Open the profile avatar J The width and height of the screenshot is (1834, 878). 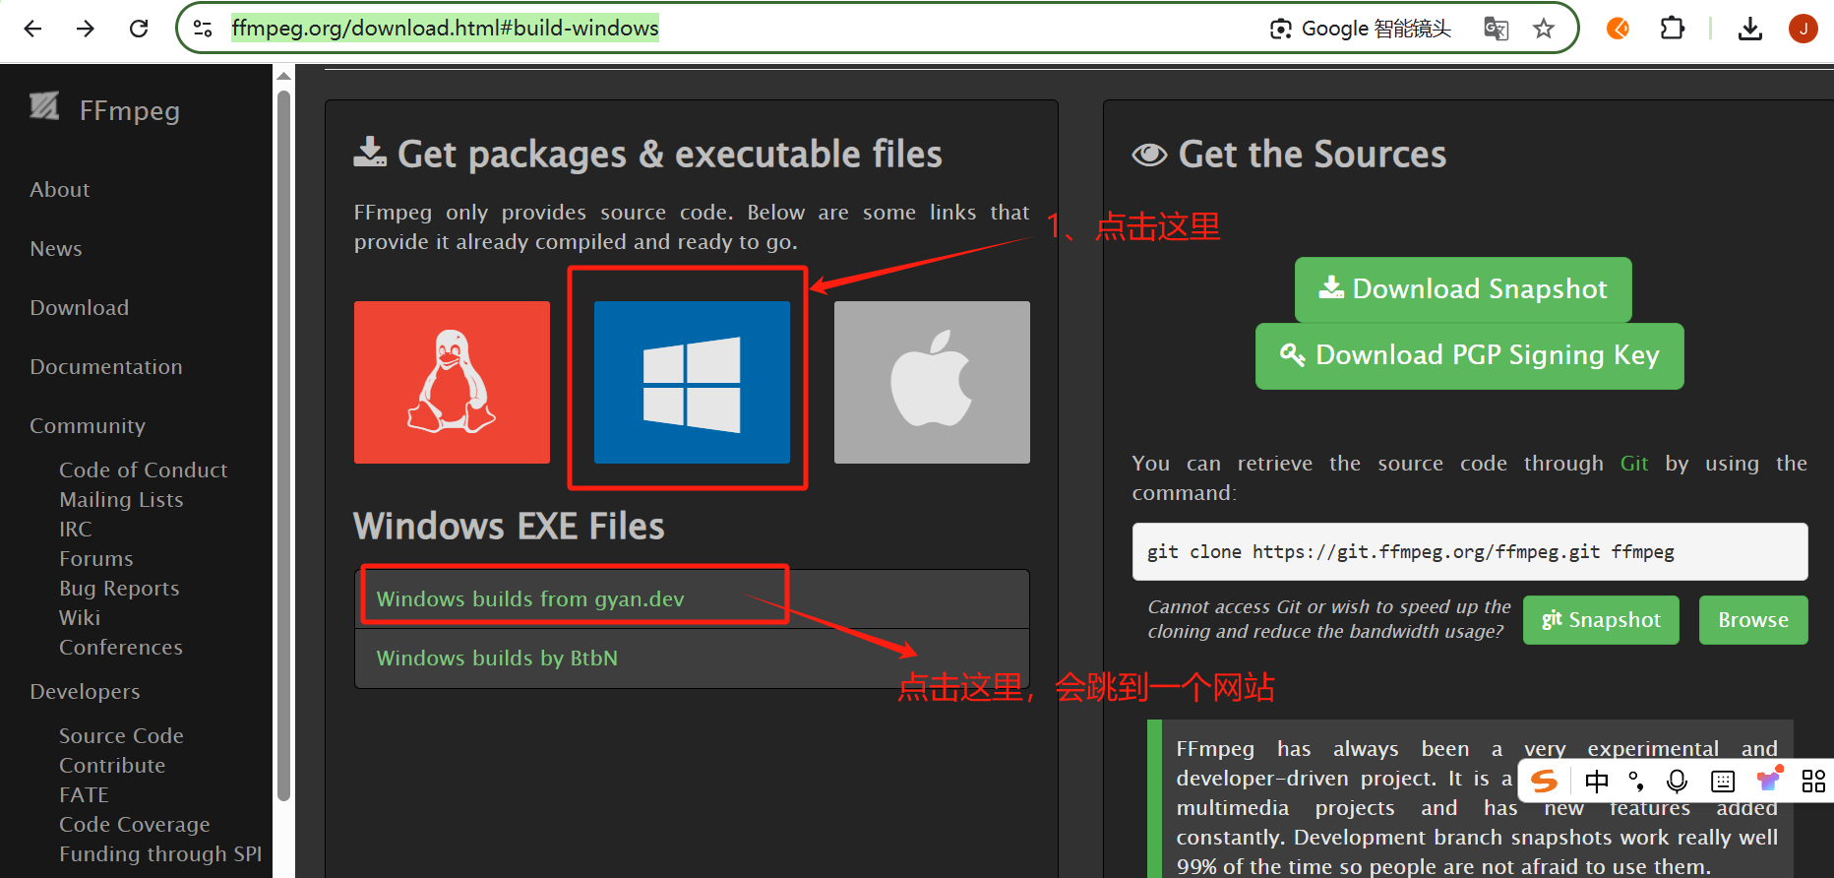pos(1803,29)
